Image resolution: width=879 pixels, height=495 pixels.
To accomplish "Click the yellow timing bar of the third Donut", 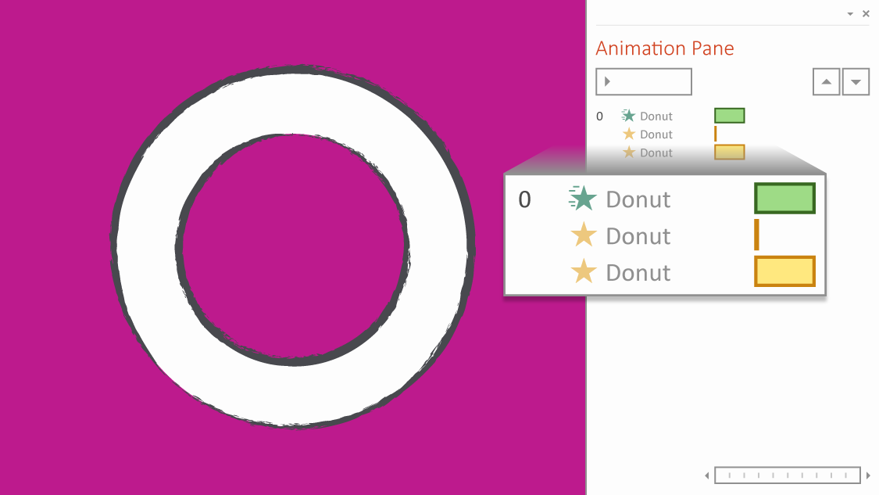I will 727,152.
